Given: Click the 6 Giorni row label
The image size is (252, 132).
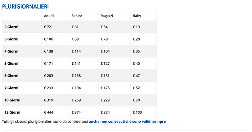Looking at the screenshot, I should (x=12, y=76).
